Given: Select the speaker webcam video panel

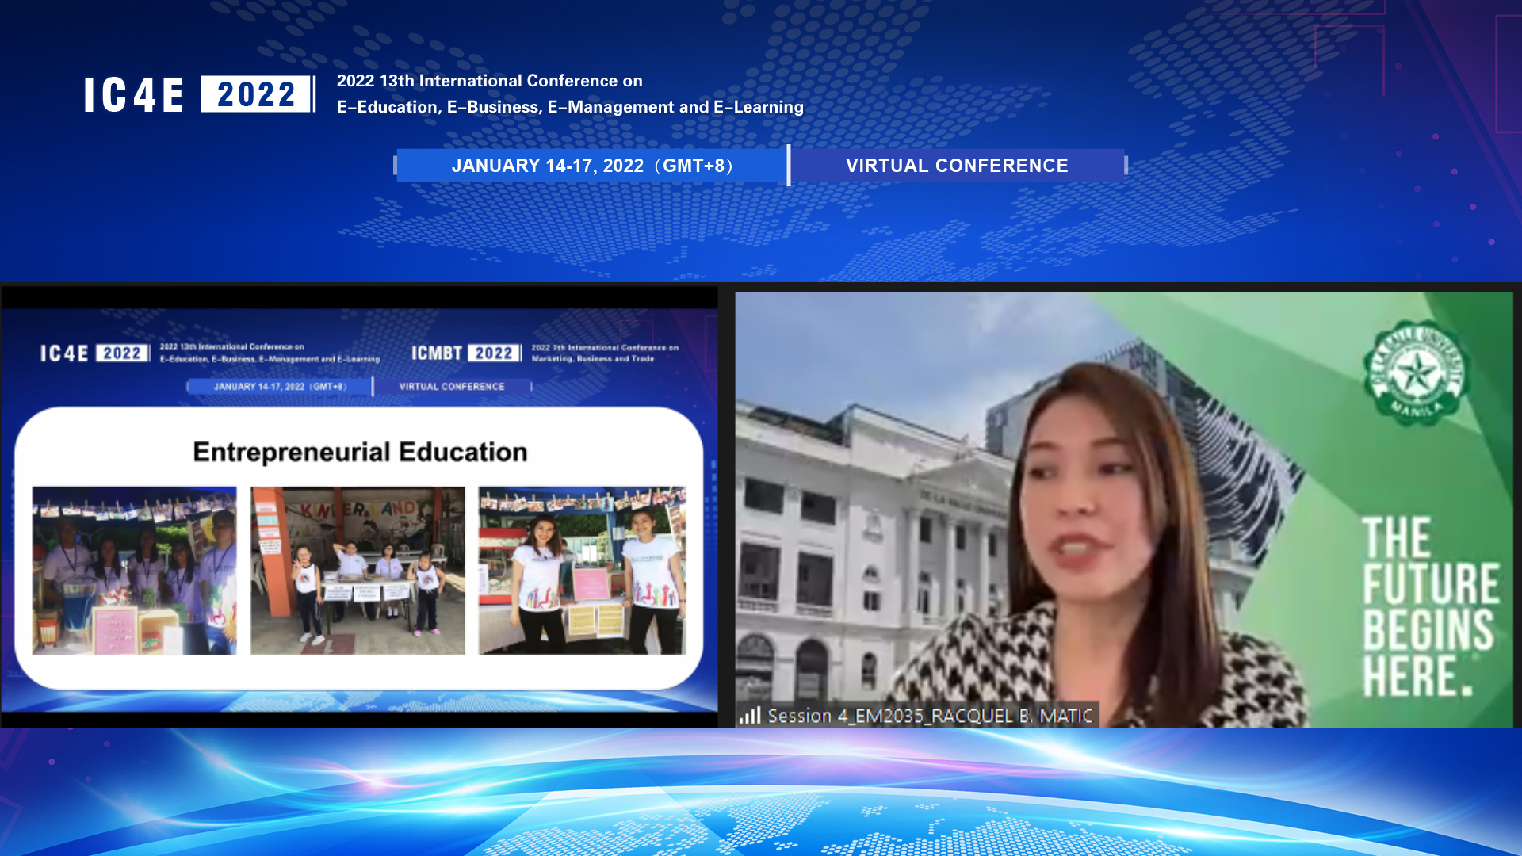Looking at the screenshot, I should point(1124,509).
